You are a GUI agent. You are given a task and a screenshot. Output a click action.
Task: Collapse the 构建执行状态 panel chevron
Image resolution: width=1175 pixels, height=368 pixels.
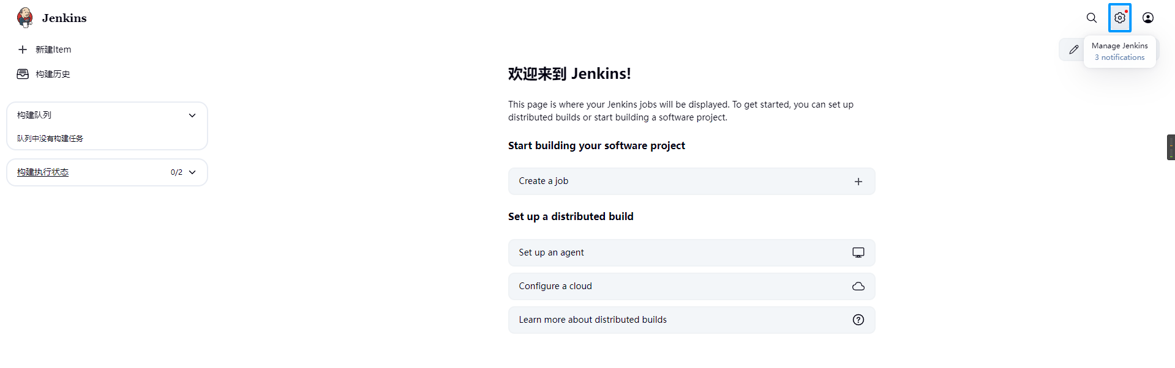pyautogui.click(x=192, y=172)
